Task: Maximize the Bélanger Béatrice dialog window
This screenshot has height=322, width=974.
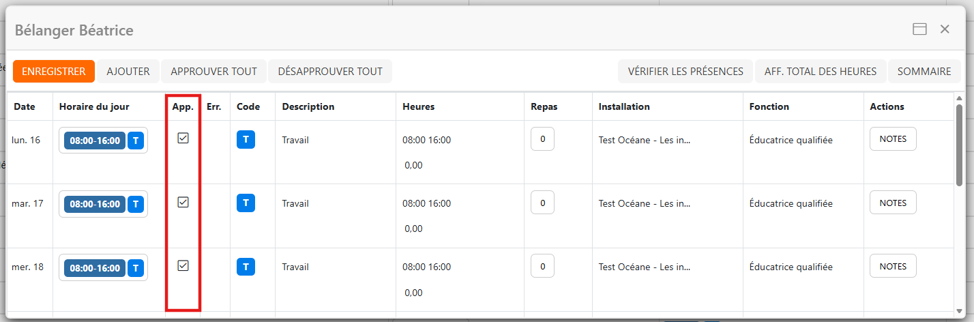Action: [x=919, y=29]
